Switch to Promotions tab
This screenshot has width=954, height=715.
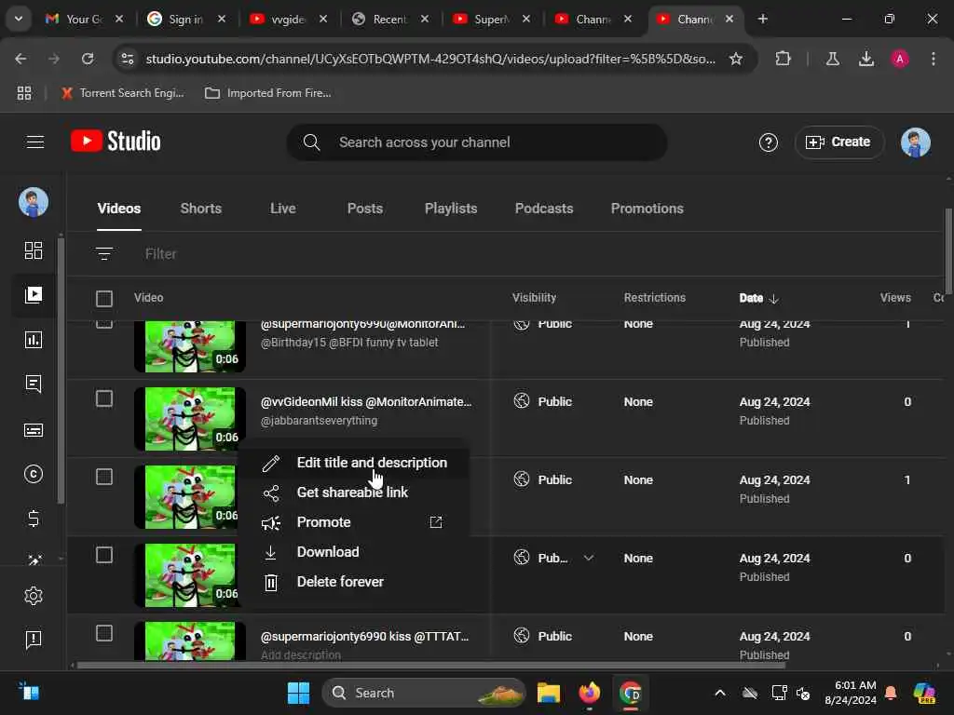[x=647, y=209]
